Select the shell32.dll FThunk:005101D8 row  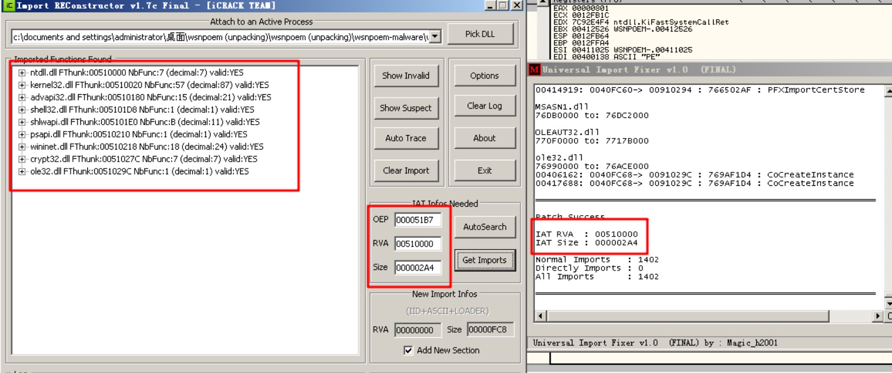click(142, 110)
